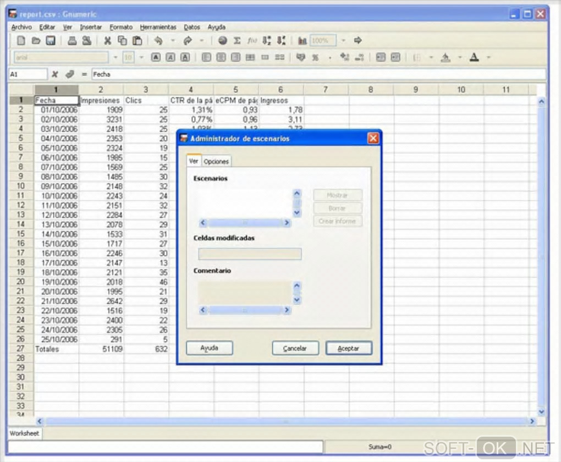Select the Ver tab in dialog
The width and height of the screenshot is (561, 462).
[x=194, y=161]
